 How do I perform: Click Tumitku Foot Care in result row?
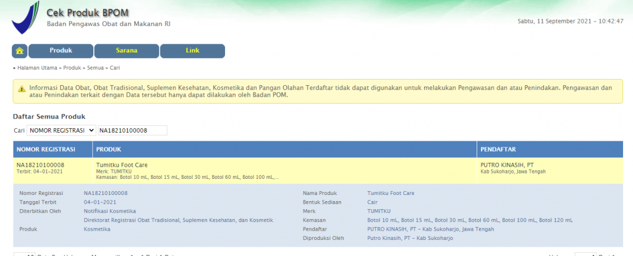tap(122, 165)
